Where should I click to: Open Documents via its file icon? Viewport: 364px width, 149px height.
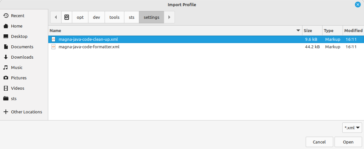pyautogui.click(x=6, y=47)
